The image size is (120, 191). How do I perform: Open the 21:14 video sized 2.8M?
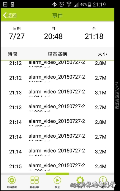(57, 122)
